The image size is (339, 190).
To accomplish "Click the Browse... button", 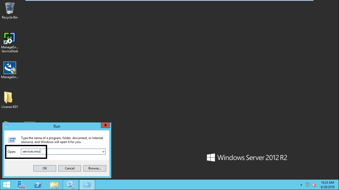I will 95,168.
